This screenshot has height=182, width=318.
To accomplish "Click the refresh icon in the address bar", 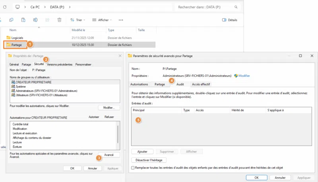I will [x=5, y=7].
